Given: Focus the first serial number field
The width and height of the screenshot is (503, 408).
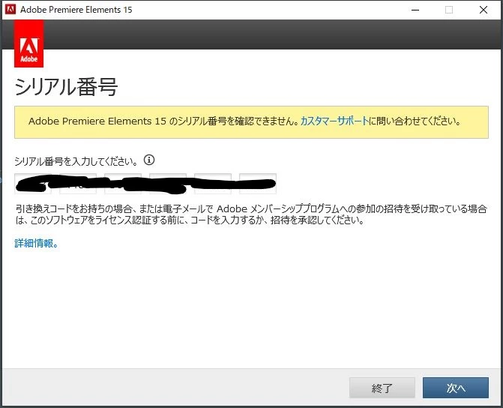Looking at the screenshot, I should tap(33, 184).
